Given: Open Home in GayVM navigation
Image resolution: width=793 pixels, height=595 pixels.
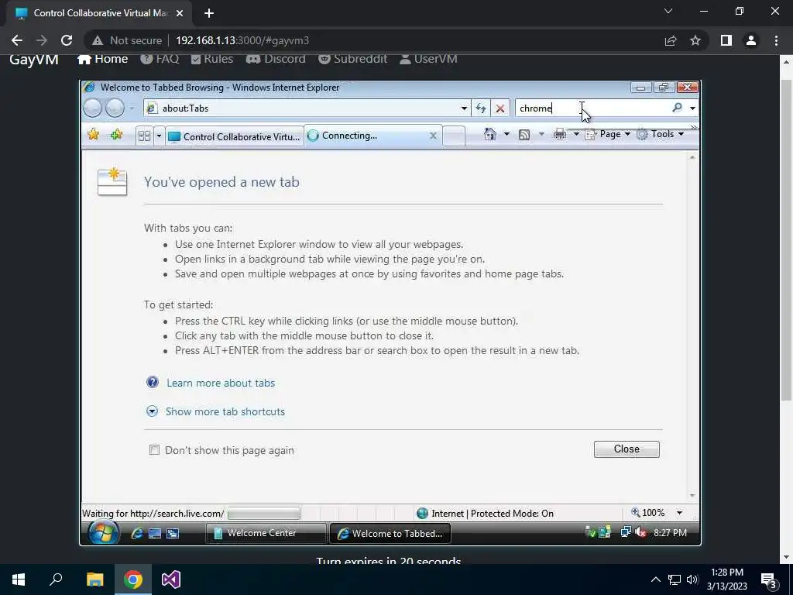Looking at the screenshot, I should tap(103, 59).
